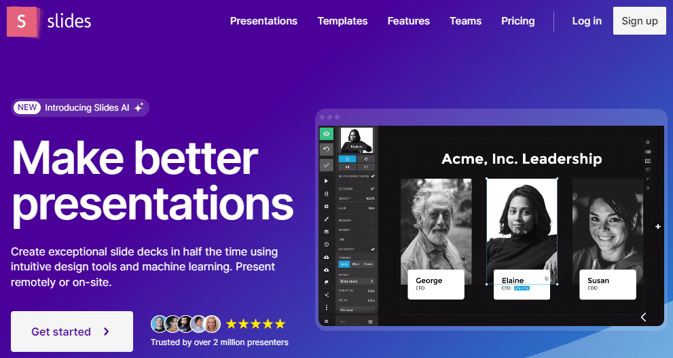Click the Get started button text
The height and width of the screenshot is (358, 673).
(x=61, y=332)
